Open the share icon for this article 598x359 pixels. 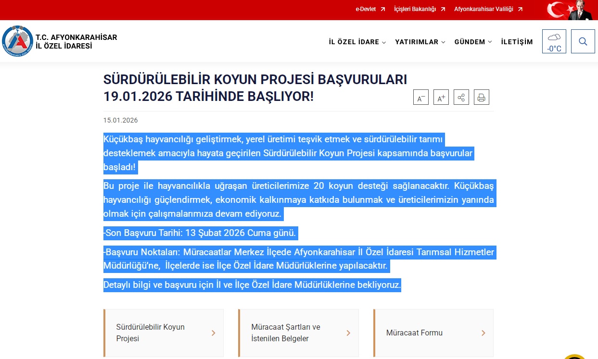(461, 98)
